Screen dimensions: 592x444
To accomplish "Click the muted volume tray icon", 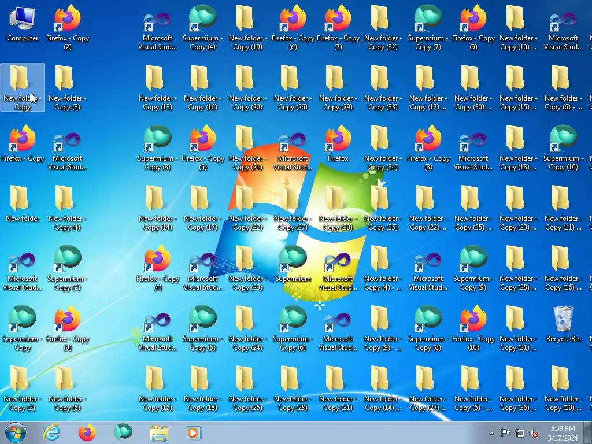I will point(534,433).
